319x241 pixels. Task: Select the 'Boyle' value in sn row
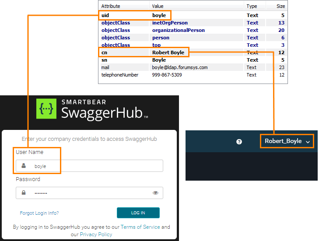(x=159, y=60)
